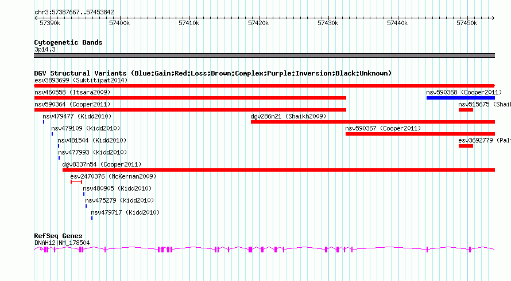This screenshot has width=511, height=281.
Task: Click the magenta DNAH12 gene model
Action: [264, 249]
